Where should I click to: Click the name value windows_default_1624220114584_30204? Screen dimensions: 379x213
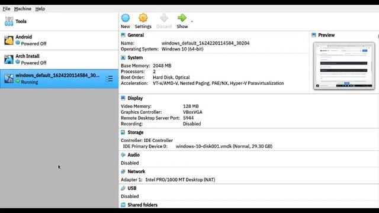205,43
